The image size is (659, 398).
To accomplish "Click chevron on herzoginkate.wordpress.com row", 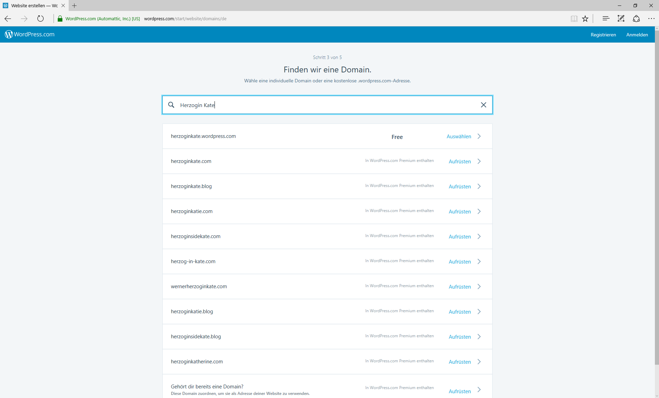I will pos(479,136).
